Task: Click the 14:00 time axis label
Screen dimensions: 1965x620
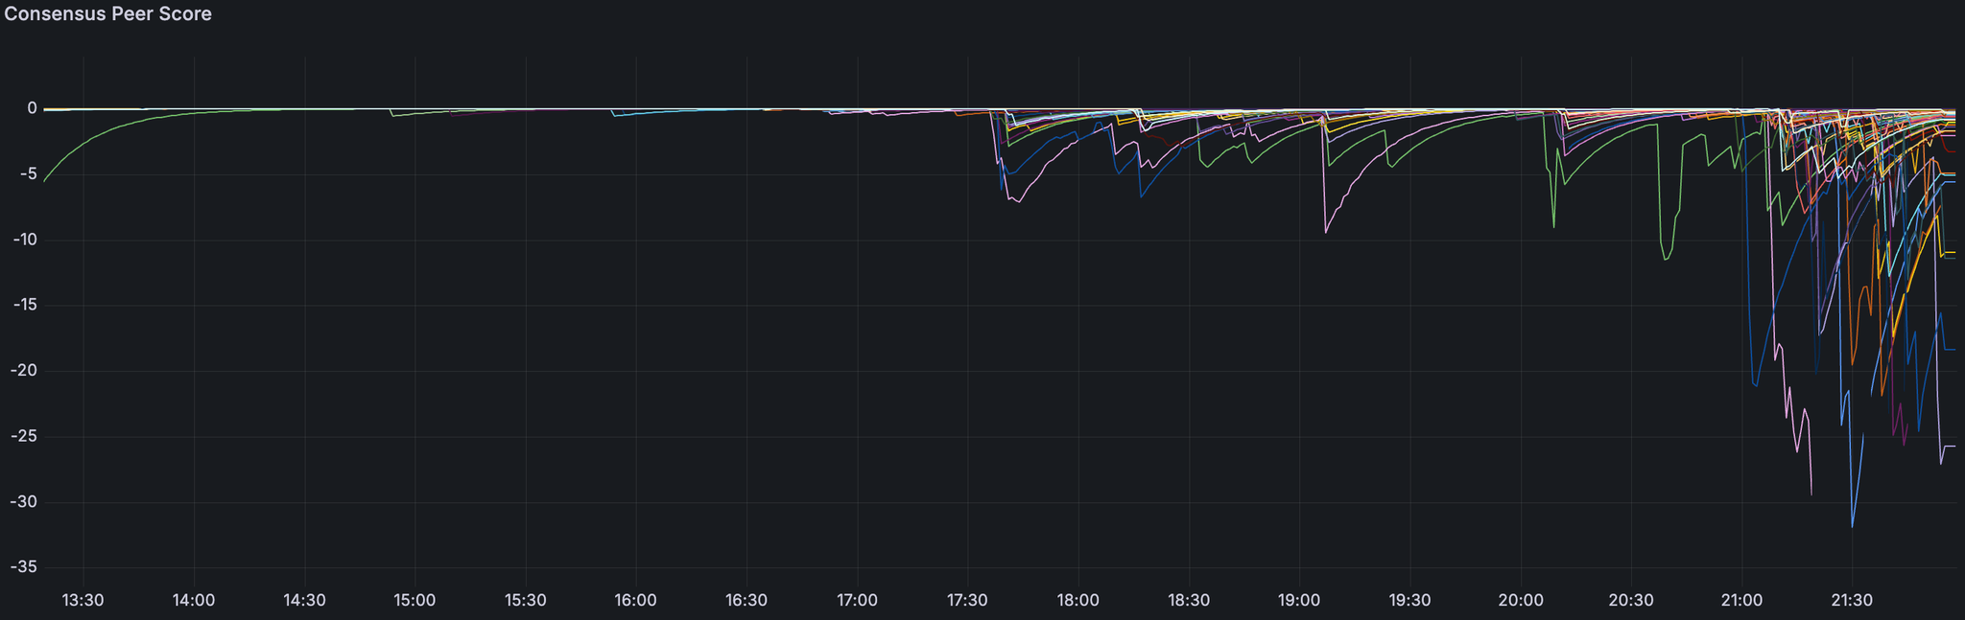Action: [194, 601]
